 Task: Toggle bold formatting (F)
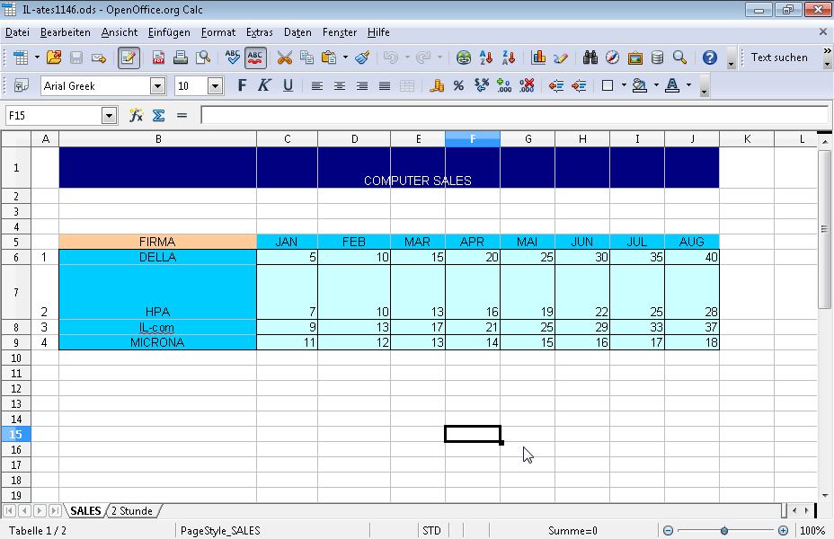pyautogui.click(x=242, y=85)
